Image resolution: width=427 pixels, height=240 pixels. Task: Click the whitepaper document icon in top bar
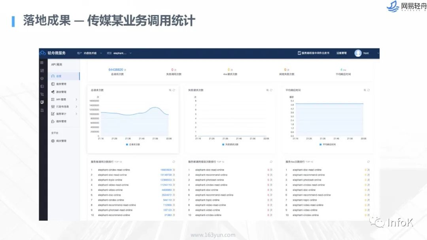click(299, 53)
